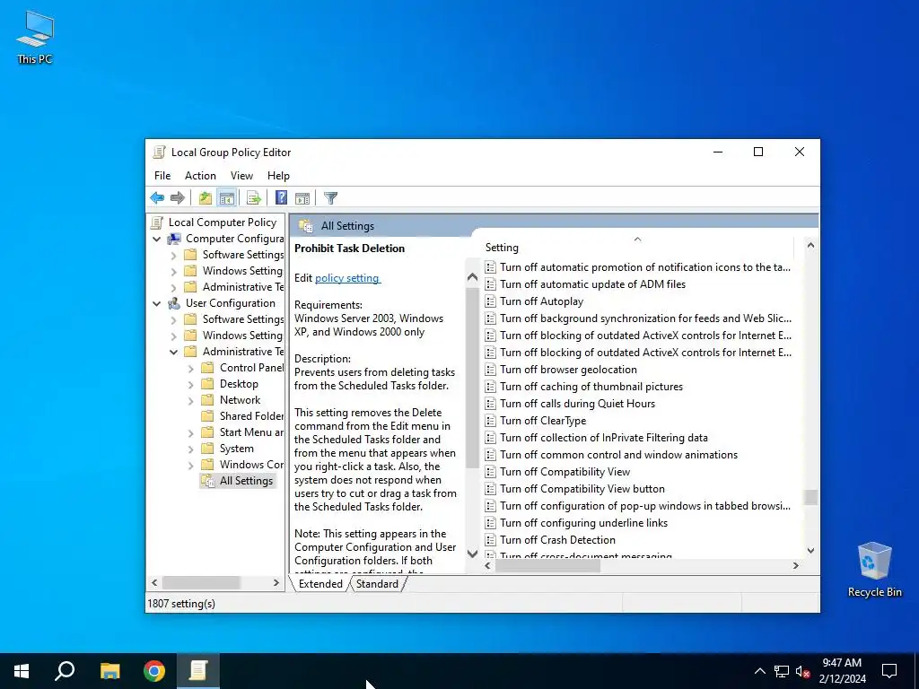Open the Help question mark toolbar icon
Viewport: 919px width, 689px height.
[281, 198]
